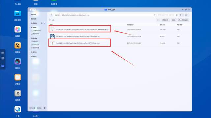
Task: Select the Fast.X MTeam.iso file name
Action: tap(78, 36)
